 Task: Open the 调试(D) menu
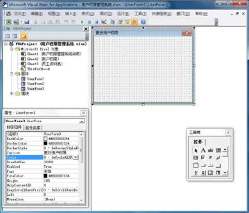[x=106, y=14]
